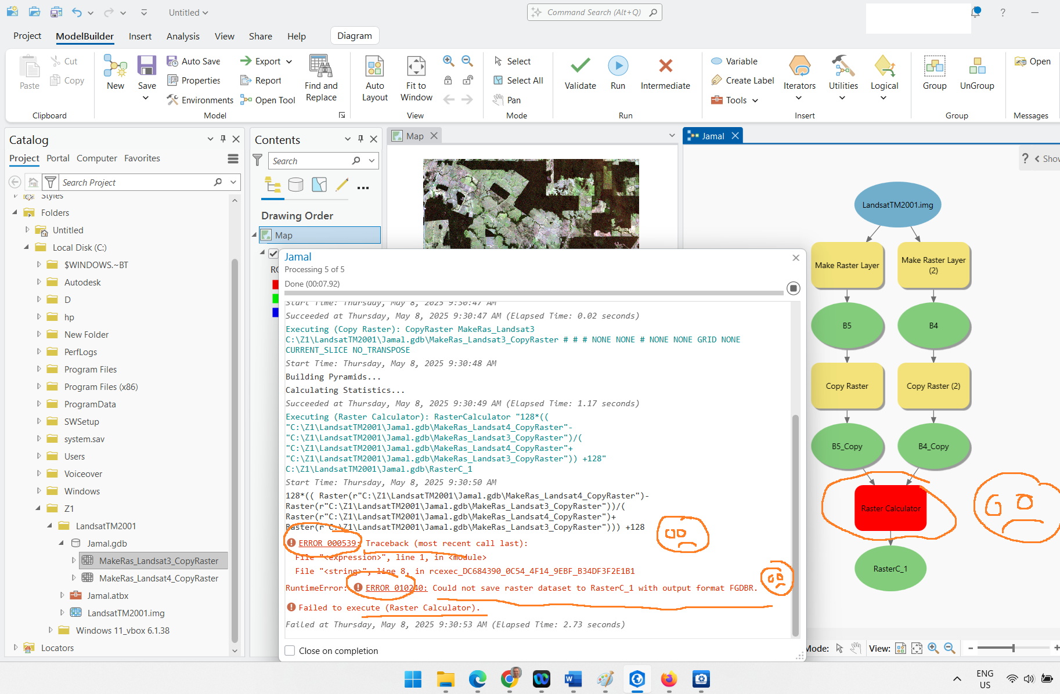Viewport: 1060px width, 694px height.
Task: Enable Close on completion
Action: click(290, 650)
